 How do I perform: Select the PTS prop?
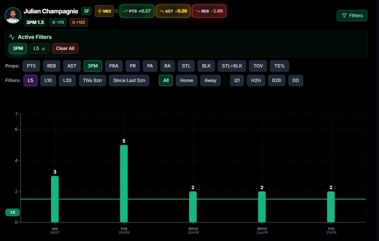point(31,66)
